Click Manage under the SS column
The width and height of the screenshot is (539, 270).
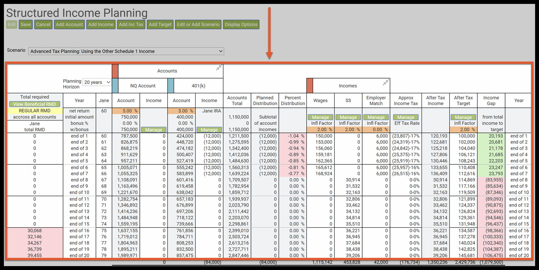click(x=348, y=117)
